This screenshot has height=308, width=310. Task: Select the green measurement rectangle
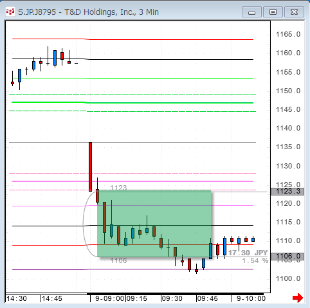click(154, 223)
